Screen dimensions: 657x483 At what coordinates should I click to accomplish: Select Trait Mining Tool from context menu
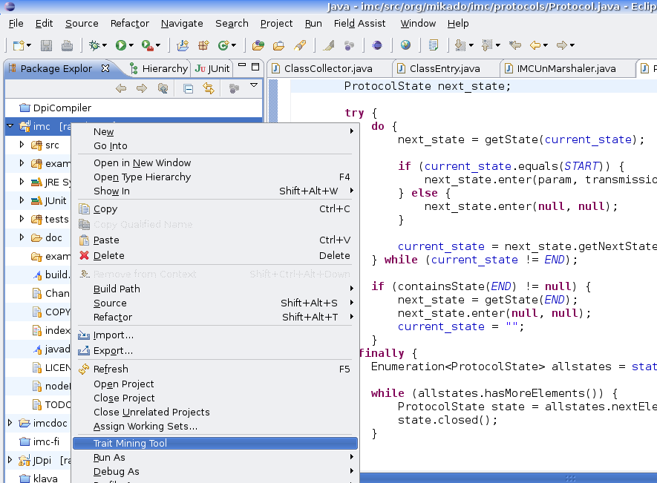(130, 443)
